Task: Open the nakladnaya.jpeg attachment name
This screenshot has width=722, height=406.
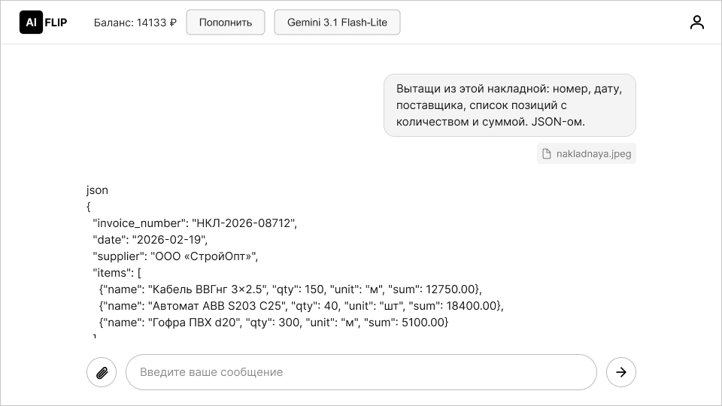Action: point(593,154)
